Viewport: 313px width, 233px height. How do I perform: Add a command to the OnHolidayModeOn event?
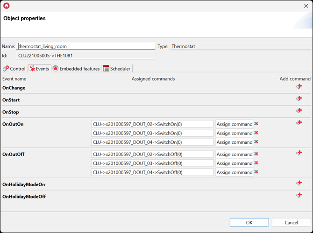point(299,183)
